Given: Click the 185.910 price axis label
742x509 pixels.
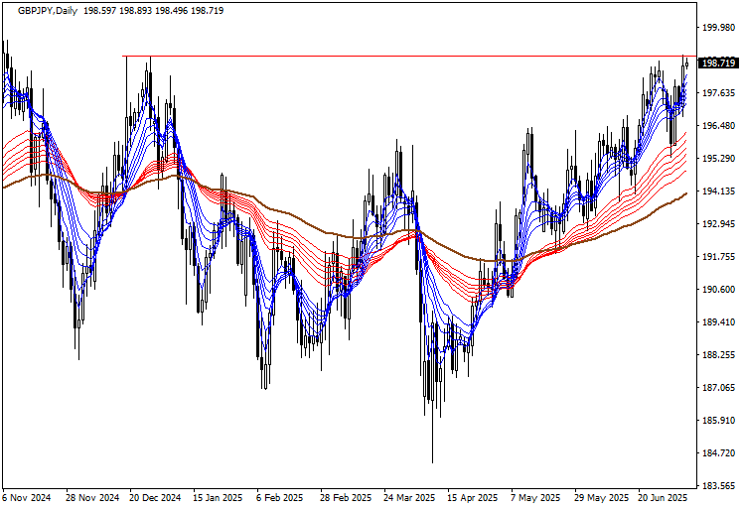Looking at the screenshot, I should coord(719,420).
